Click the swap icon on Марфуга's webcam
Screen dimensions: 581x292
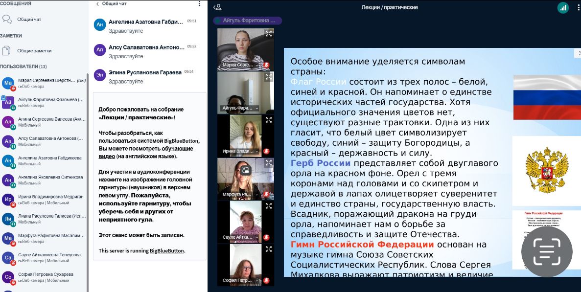pos(245,170)
